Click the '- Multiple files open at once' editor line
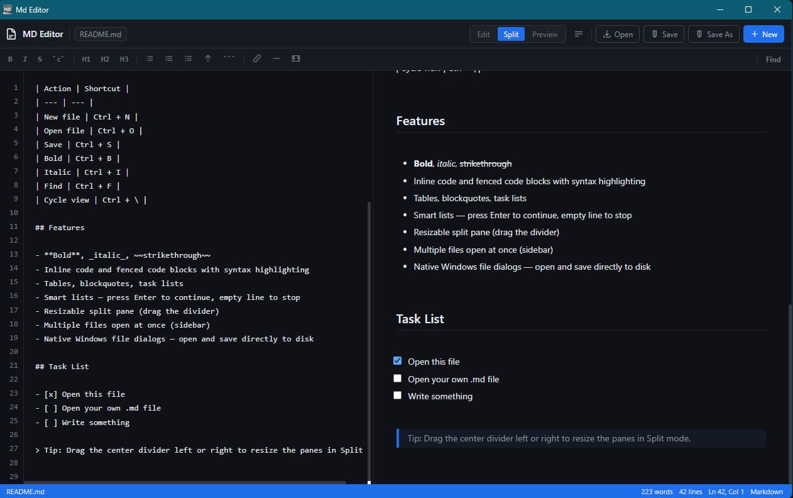 [x=123, y=325]
